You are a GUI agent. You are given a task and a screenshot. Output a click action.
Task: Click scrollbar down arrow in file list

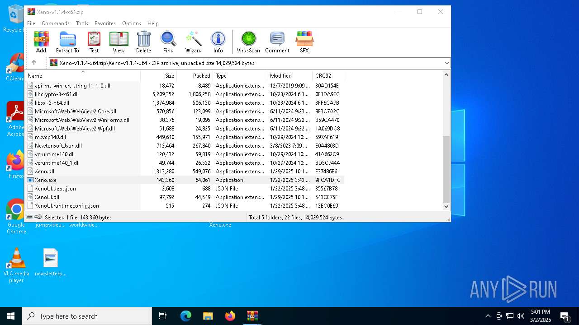tap(446, 206)
